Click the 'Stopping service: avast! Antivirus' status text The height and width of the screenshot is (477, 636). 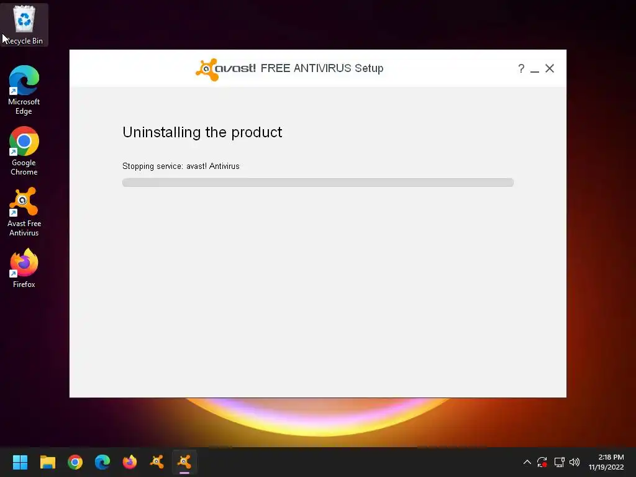pyautogui.click(x=181, y=166)
